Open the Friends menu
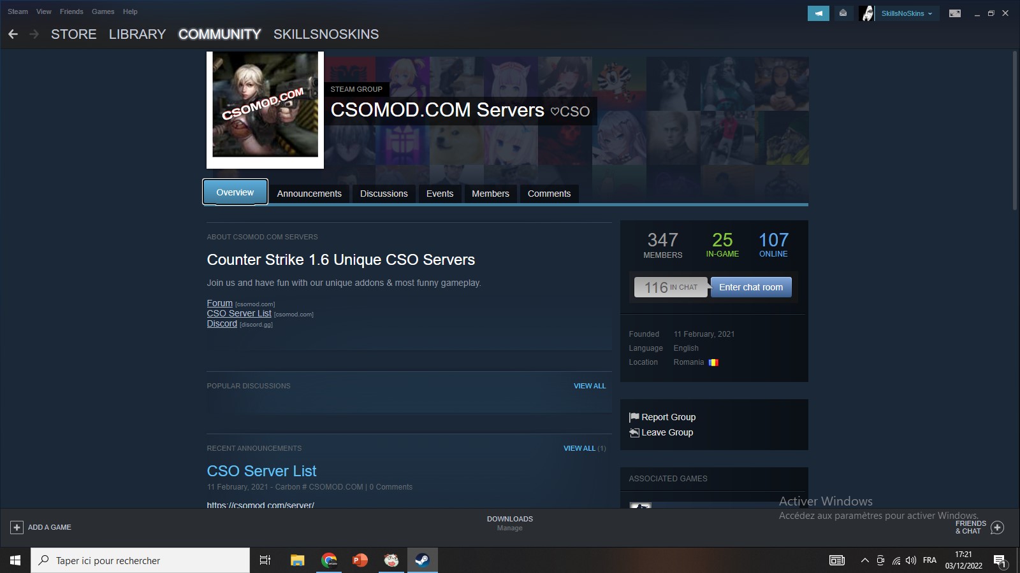The image size is (1020, 573). pyautogui.click(x=71, y=11)
